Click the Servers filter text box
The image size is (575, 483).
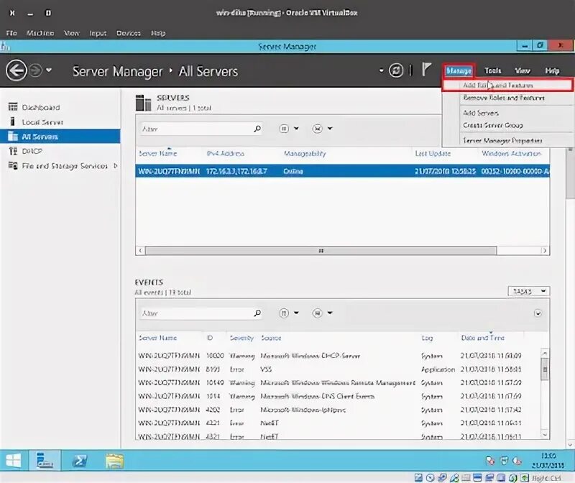point(195,129)
